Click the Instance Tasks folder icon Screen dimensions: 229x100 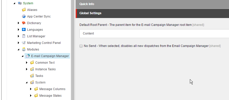pyautogui.click(x=32, y=69)
